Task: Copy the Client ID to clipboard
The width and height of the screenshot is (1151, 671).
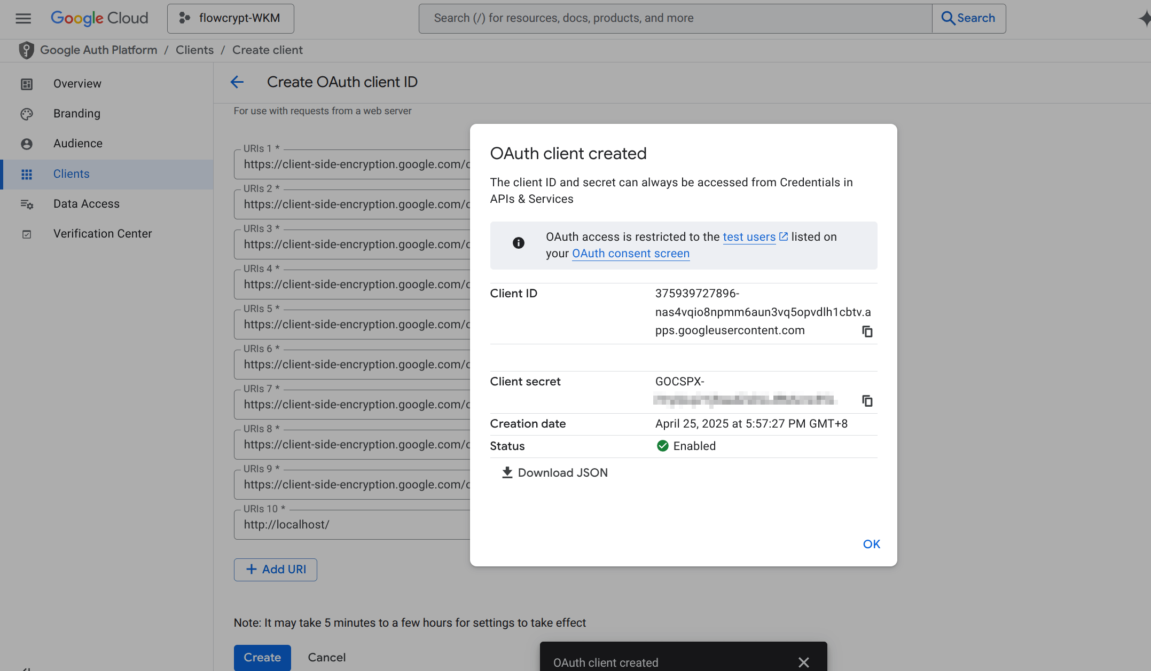Action: 867,331
